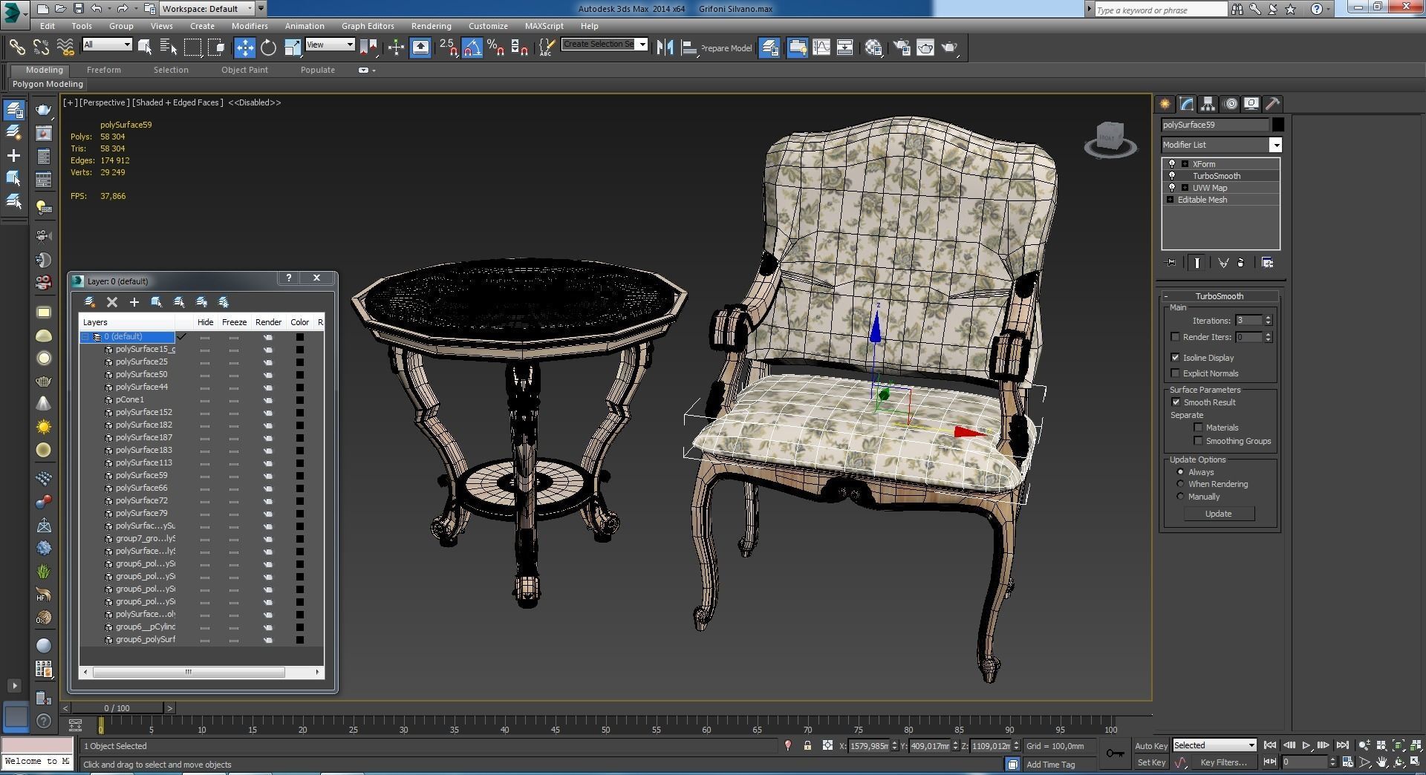Open the Graph Editors menu
This screenshot has height=775, width=1426.
(368, 26)
